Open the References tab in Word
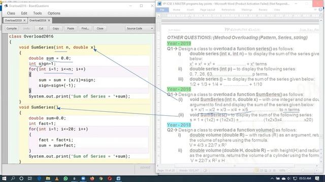This screenshot has width=325, height=182. click(x=228, y=10)
